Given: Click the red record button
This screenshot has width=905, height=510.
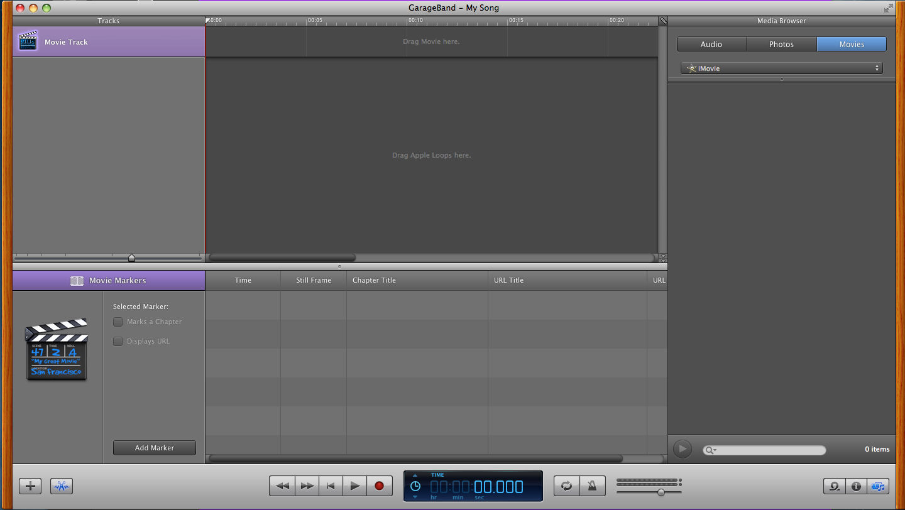Looking at the screenshot, I should click(379, 486).
